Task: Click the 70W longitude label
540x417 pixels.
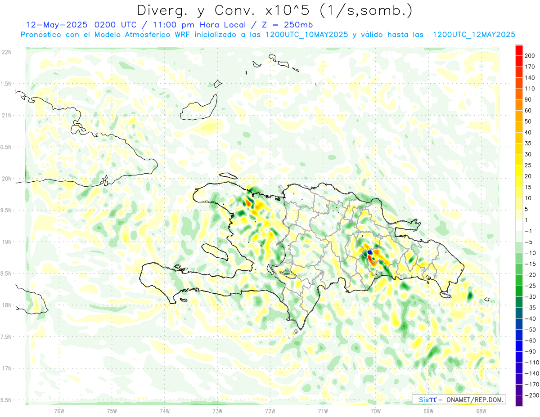Action: (376, 411)
